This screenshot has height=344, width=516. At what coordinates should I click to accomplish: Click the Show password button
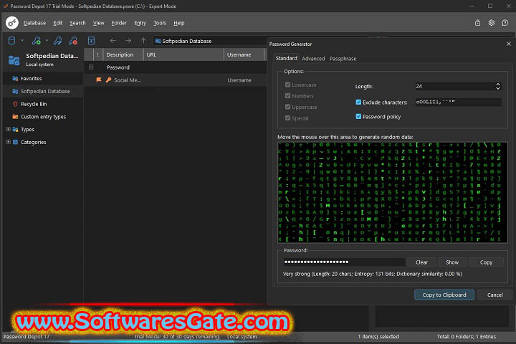pos(452,262)
